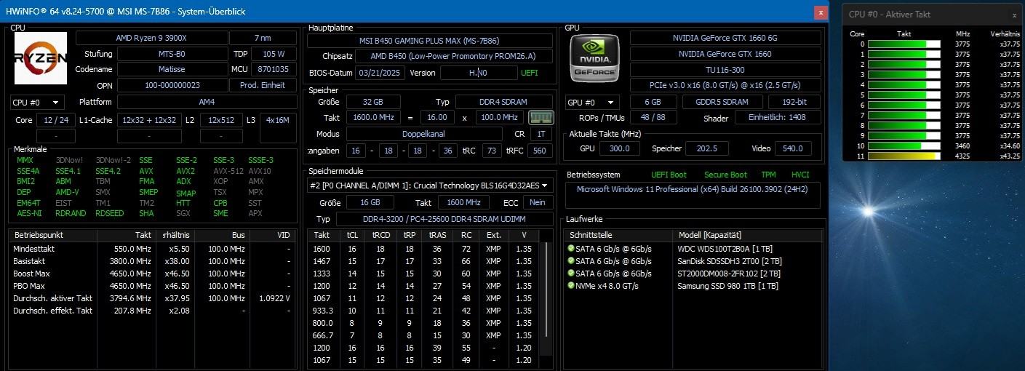Click the AMD B450 chipset field
This screenshot has height=371, width=1025.
point(454,56)
